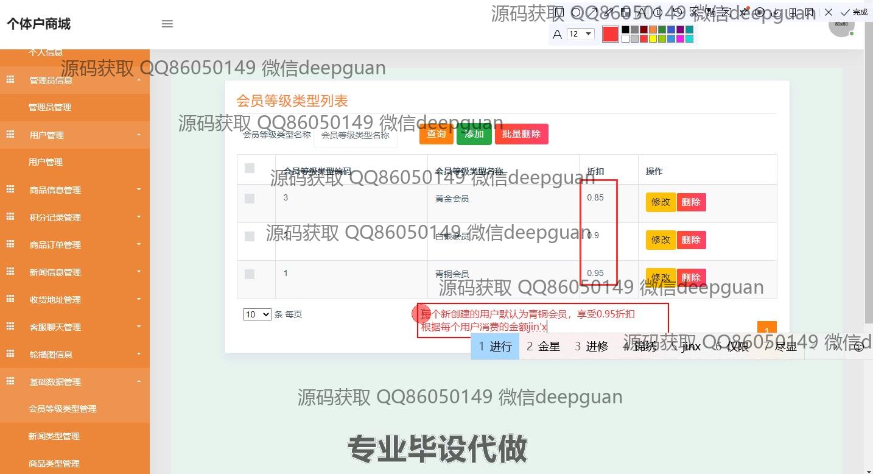
Task: Toggle the hamburger sidebar menu icon
Action: tap(167, 24)
